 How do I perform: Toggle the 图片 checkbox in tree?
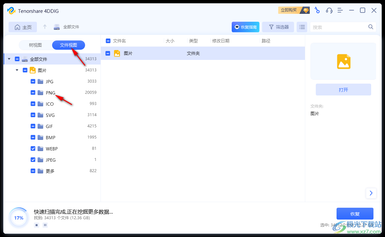pyautogui.click(x=25, y=70)
